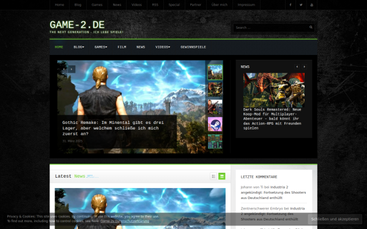Go to the next item in the News widget

(304, 67)
